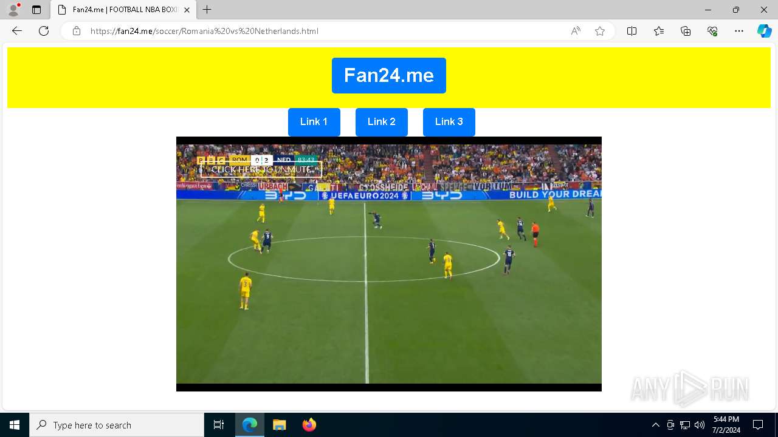Go back to previous page
The height and width of the screenshot is (437, 778).
[x=17, y=31]
